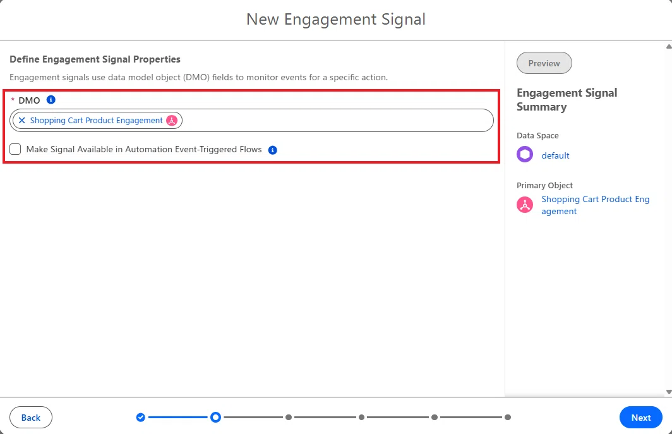Image resolution: width=672 pixels, height=434 pixels.
Task: Click info icon beside Automation Event-Triggered Flows
Action: (x=273, y=150)
